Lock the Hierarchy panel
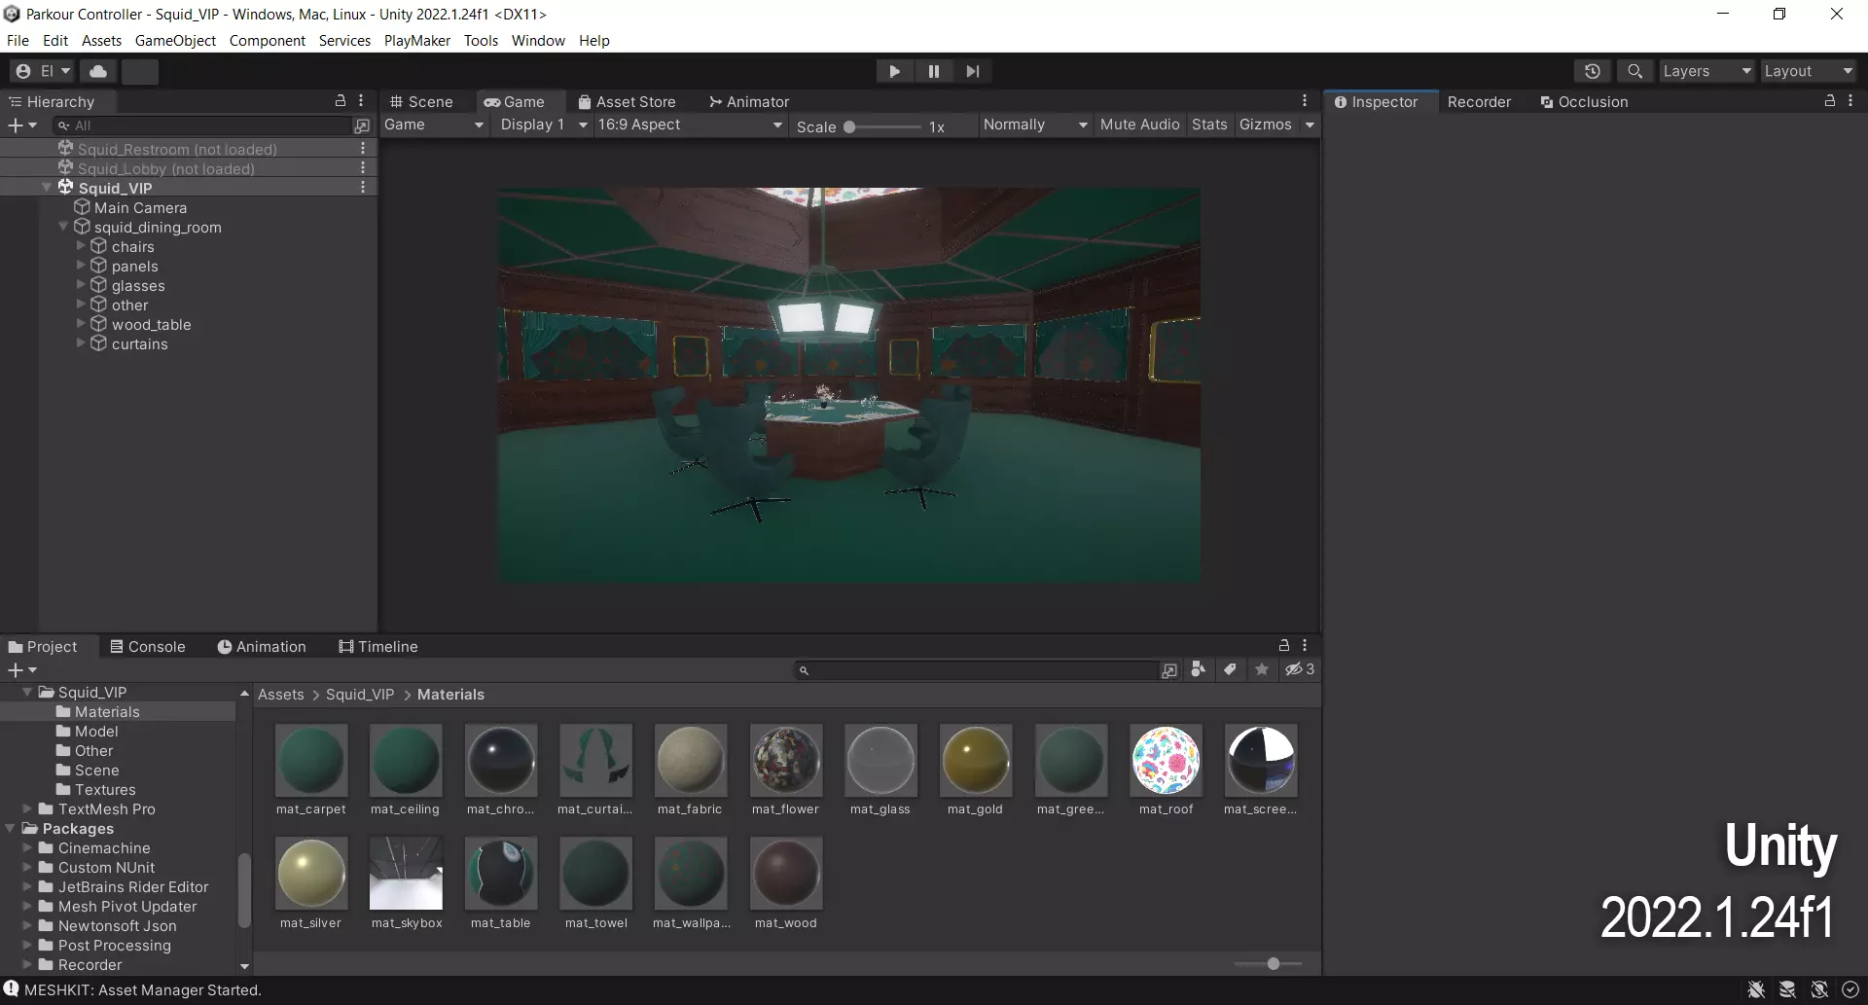 [x=341, y=101]
